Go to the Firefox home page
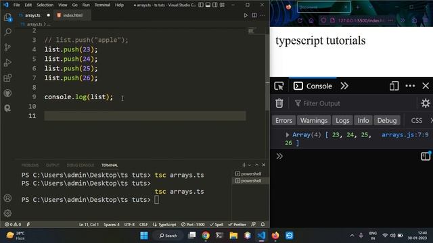This screenshot has width=433, height=243. point(311,20)
